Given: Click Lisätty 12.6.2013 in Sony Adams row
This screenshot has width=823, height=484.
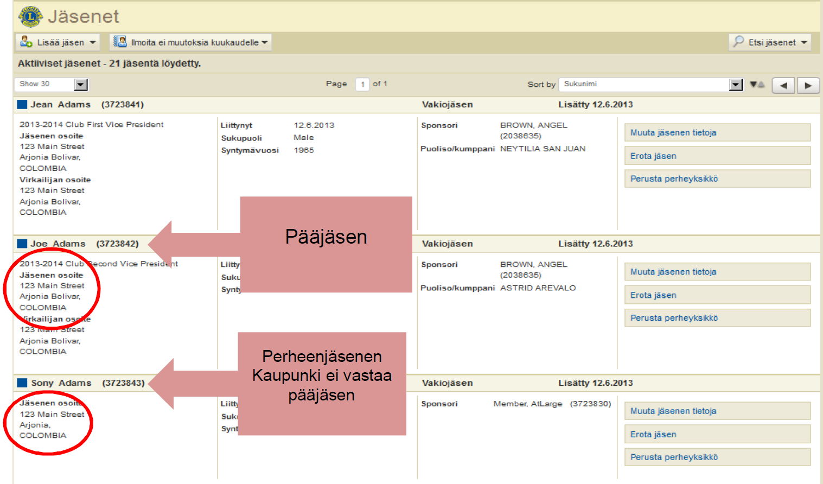Looking at the screenshot, I should 596,383.
